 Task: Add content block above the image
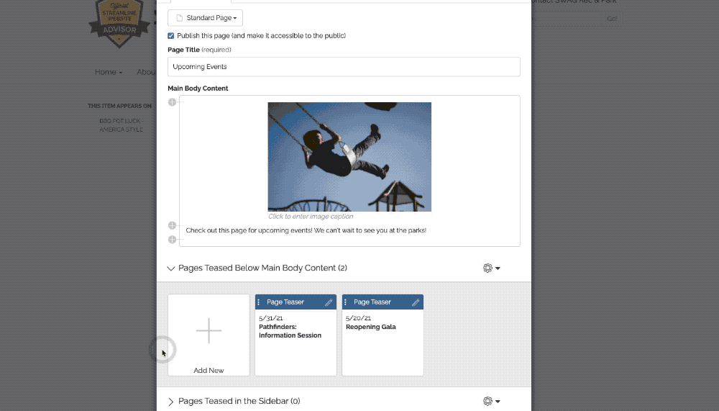pos(172,102)
